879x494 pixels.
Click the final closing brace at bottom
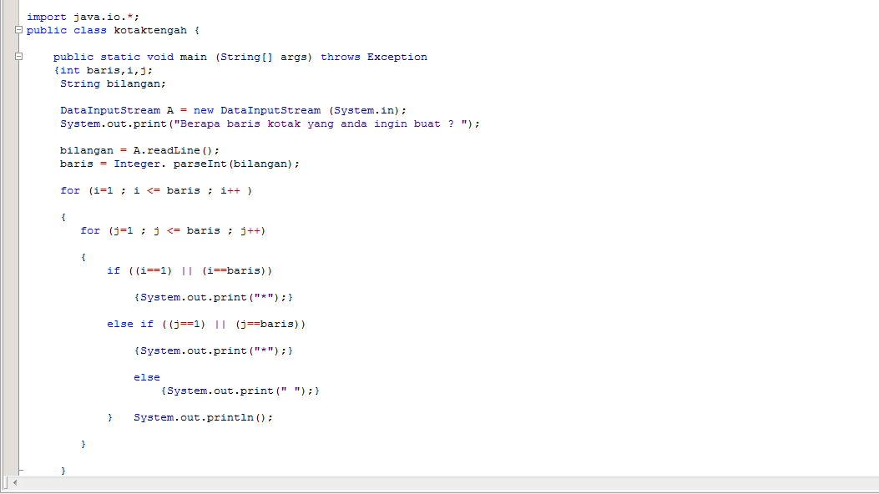(63, 470)
